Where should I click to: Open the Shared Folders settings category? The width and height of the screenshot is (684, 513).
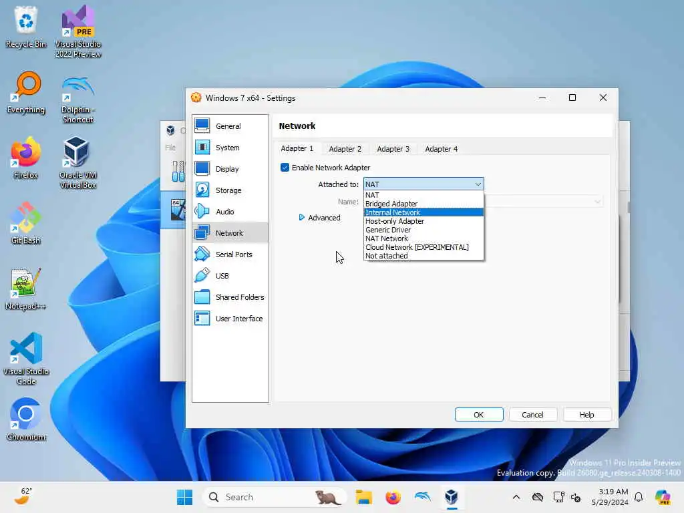(x=230, y=297)
